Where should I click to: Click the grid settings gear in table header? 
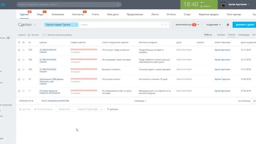24,42
